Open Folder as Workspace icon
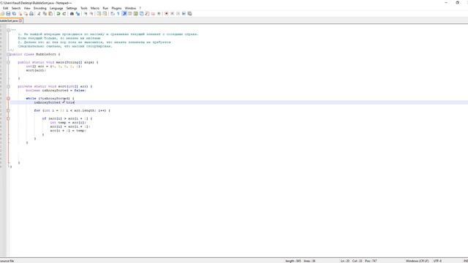The width and height of the screenshot is (468, 263). pyautogui.click(x=153, y=14)
